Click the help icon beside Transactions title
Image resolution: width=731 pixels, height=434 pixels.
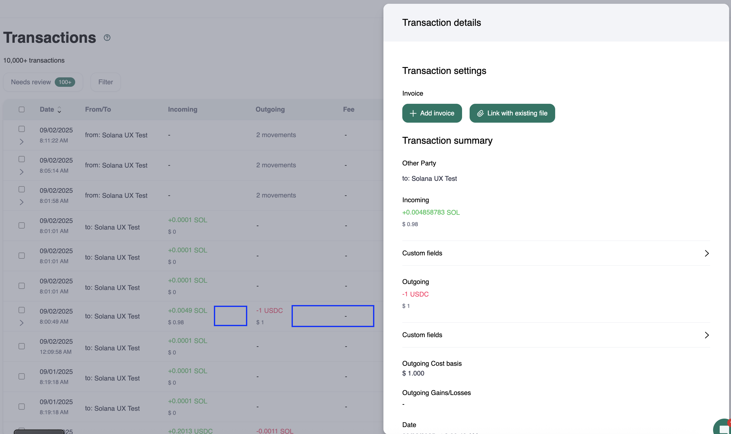pyautogui.click(x=107, y=38)
